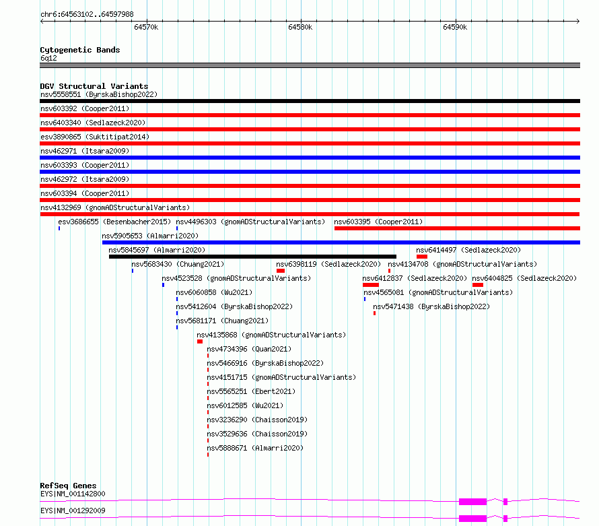Screen dimensions: 599x526
Task: Click the blue bar under nsv462971
Action: pos(310,158)
